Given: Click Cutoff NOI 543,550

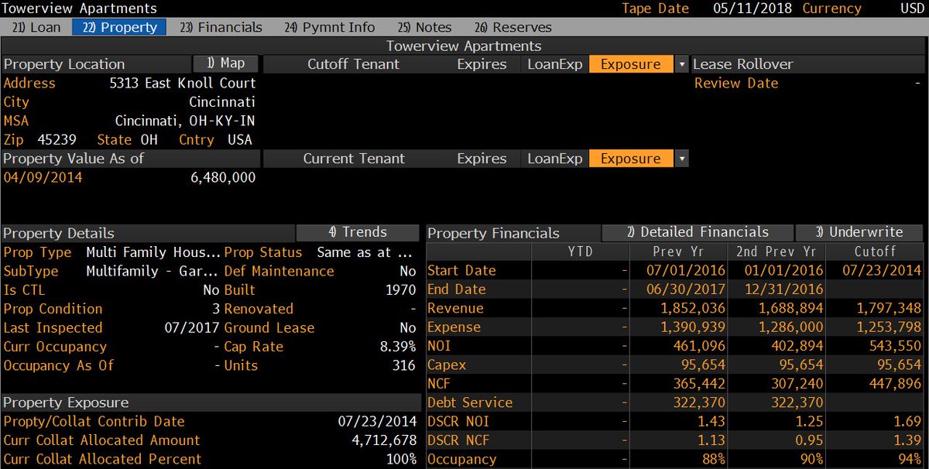Looking at the screenshot, I should 896,346.
